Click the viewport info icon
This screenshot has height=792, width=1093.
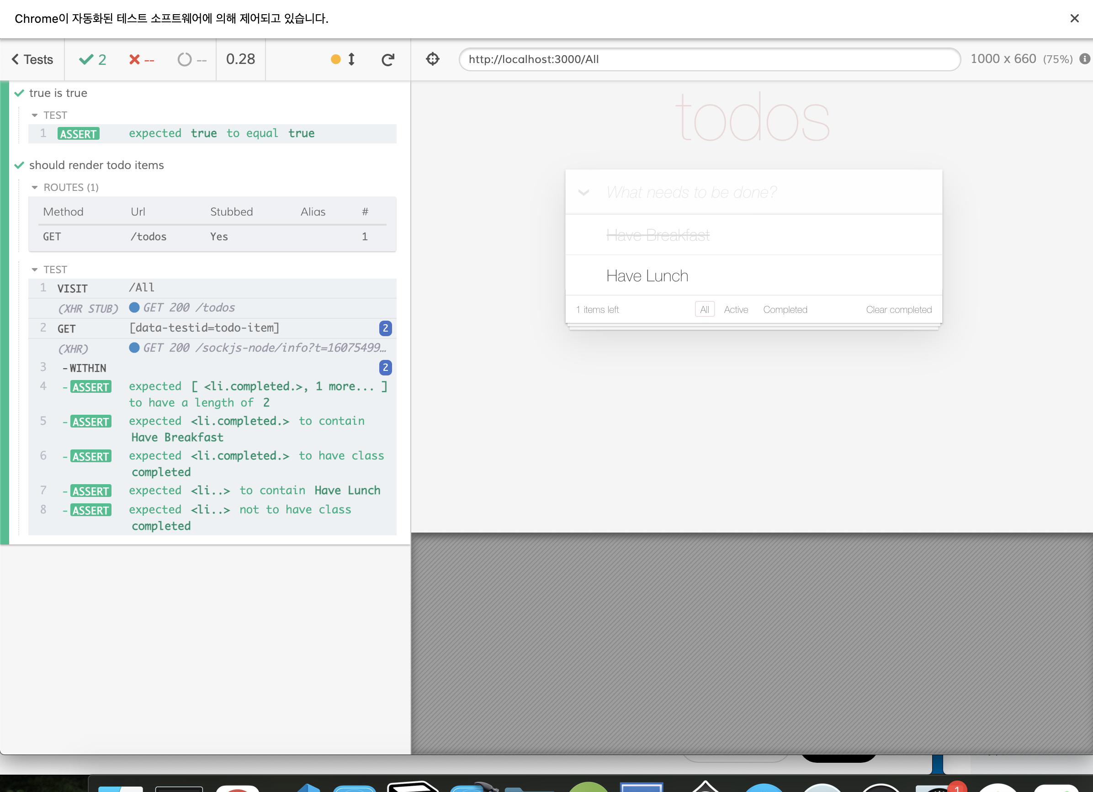coord(1084,59)
